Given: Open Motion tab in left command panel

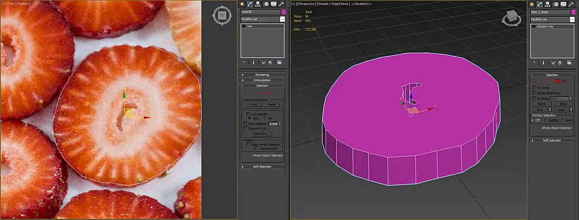Looking at the screenshot, I should click(x=266, y=4).
